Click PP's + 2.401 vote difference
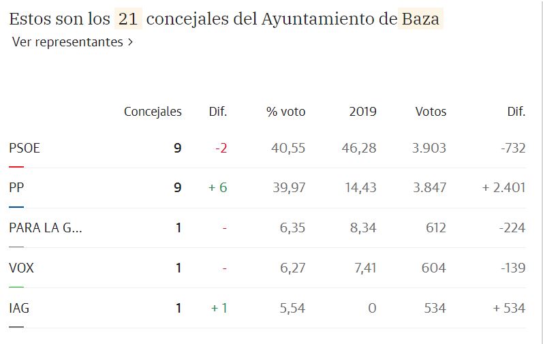The image size is (543, 344). tap(503, 187)
